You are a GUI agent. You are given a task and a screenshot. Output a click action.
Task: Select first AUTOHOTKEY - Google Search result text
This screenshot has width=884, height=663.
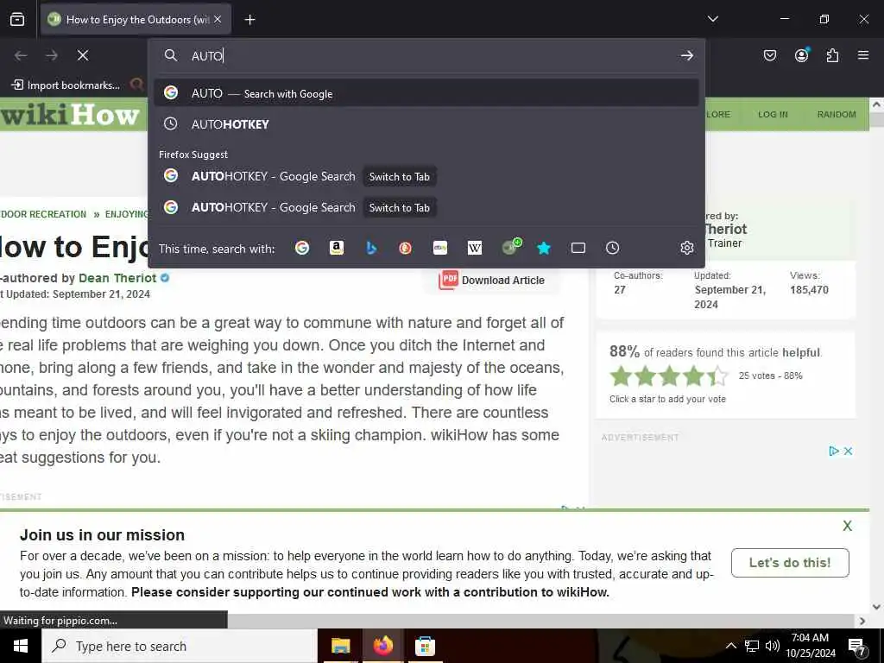(274, 176)
